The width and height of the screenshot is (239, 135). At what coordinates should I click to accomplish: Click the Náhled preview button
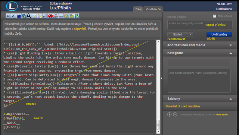(177, 34)
